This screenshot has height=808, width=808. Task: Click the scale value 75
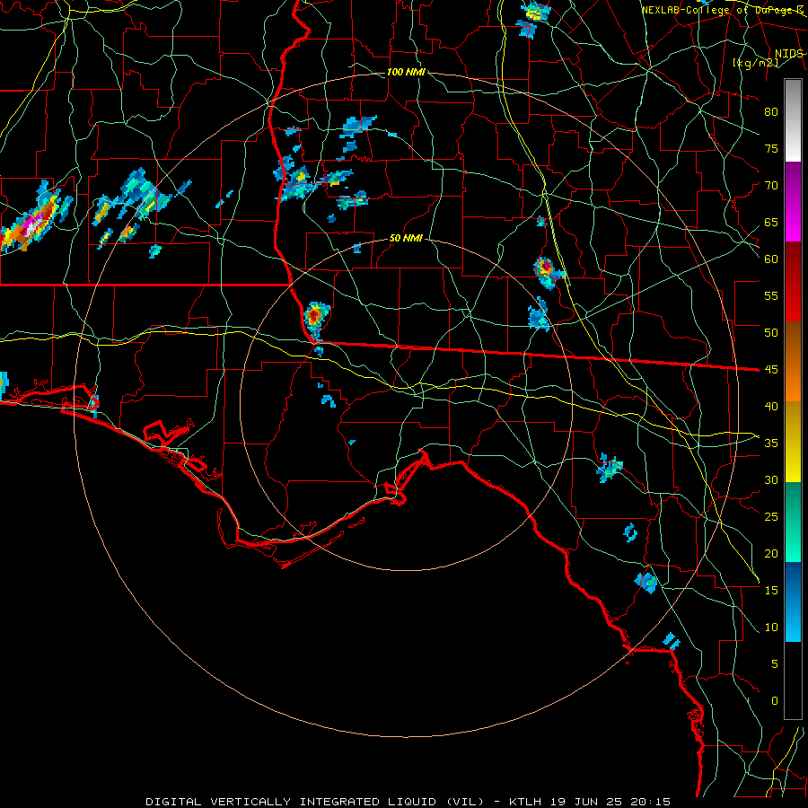coord(771,148)
